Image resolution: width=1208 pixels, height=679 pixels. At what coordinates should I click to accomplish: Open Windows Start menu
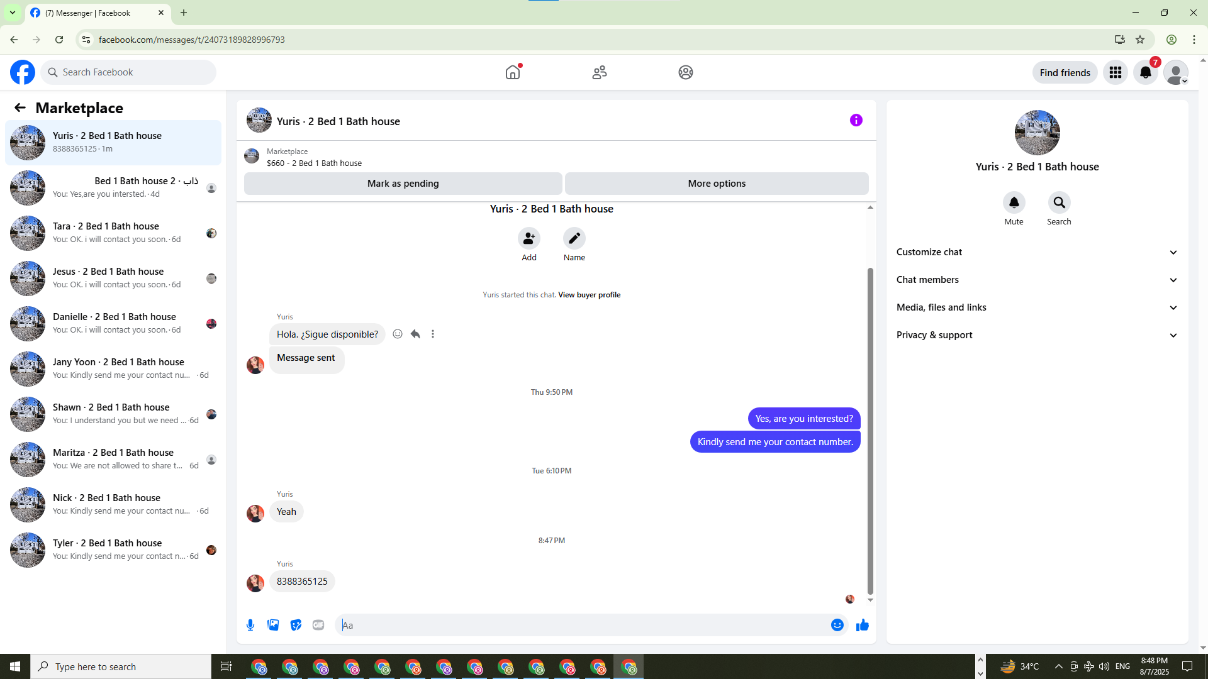click(15, 666)
